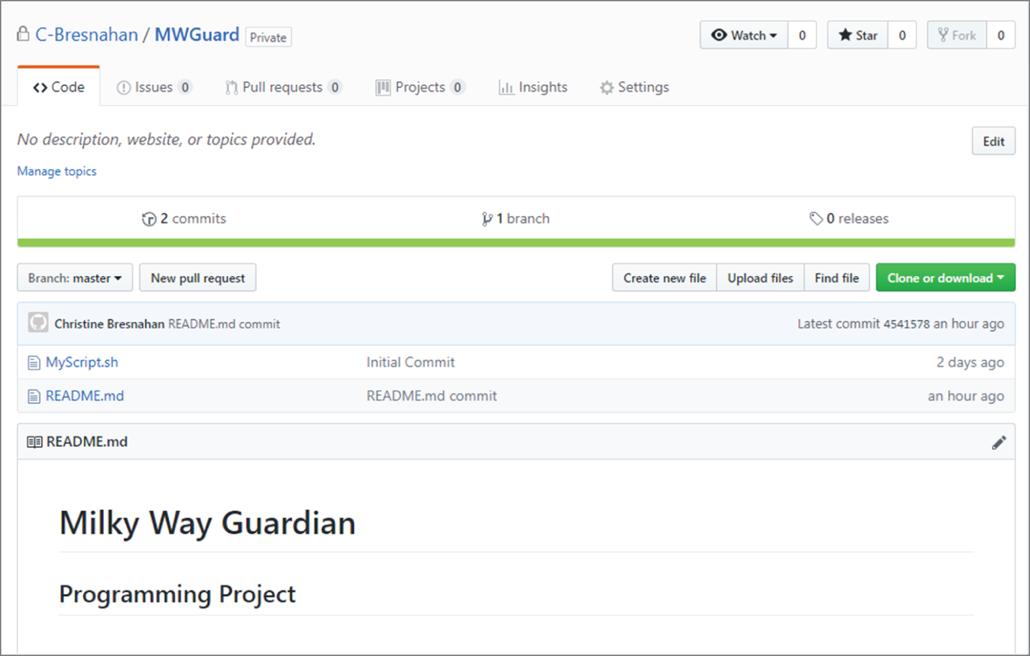Click the MyScript.sh file icon

[x=34, y=363]
